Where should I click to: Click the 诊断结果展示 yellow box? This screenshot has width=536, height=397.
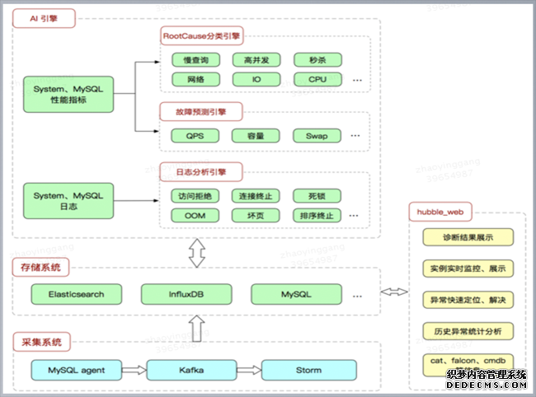click(468, 237)
